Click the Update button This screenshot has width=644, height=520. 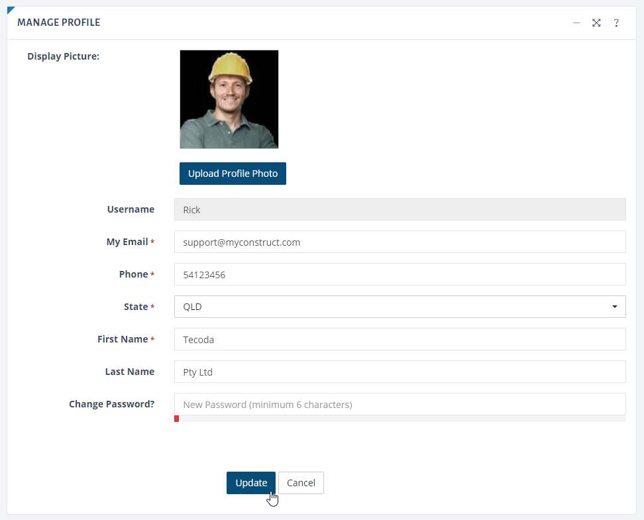(251, 483)
